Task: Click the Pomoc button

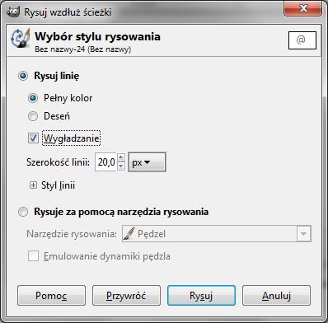Action: [51, 296]
